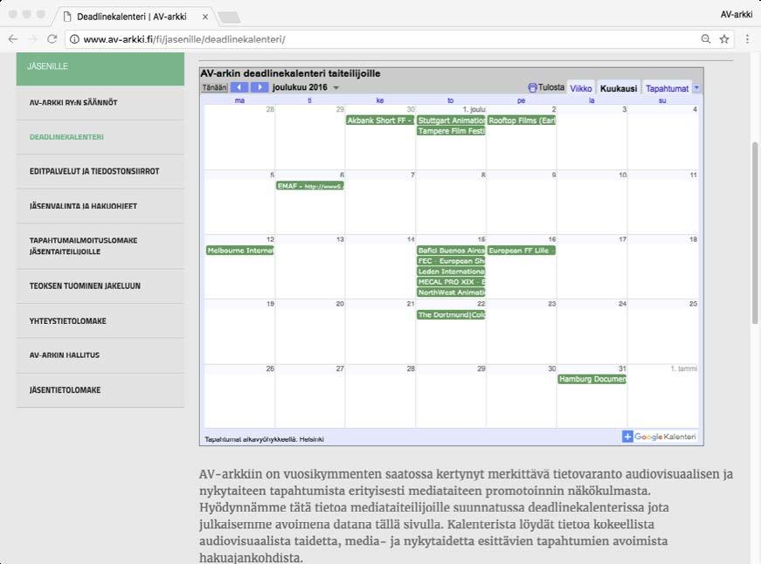Open Jäsentietolomake sidebar item

tap(100, 390)
